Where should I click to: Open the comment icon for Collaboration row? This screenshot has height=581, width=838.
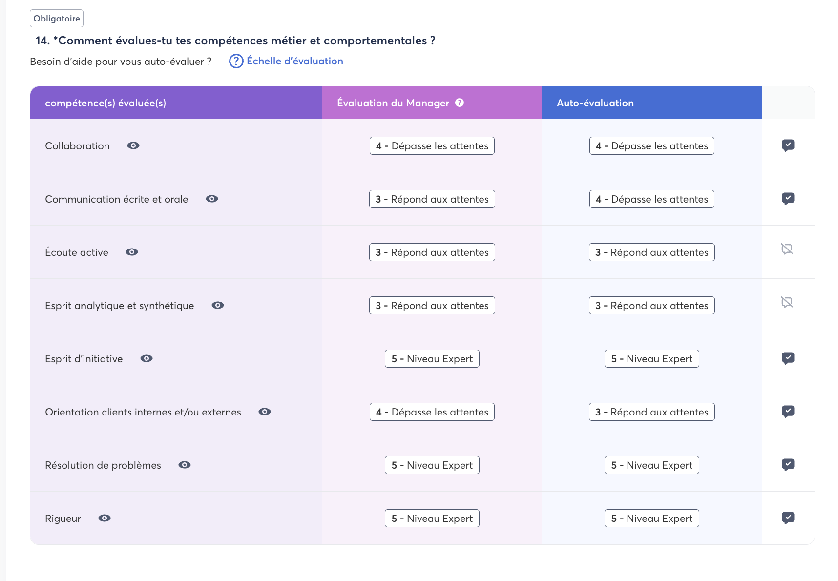tap(788, 145)
